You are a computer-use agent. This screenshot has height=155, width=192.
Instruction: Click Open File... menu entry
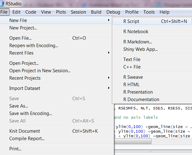point(20,38)
